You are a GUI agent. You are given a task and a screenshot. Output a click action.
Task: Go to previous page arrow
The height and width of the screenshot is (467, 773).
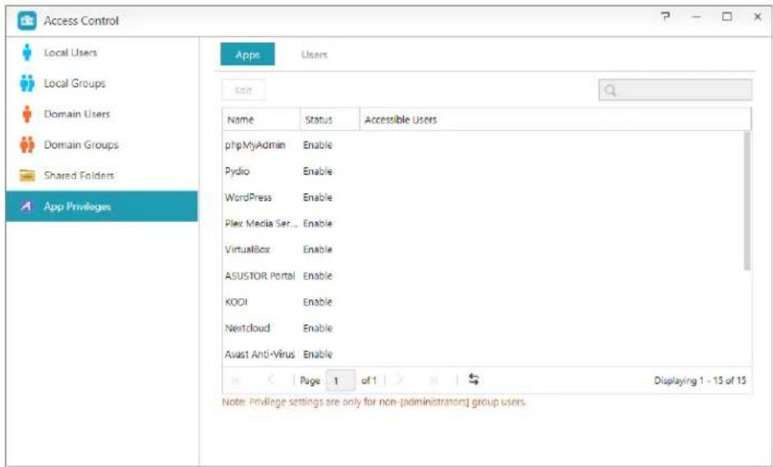(x=271, y=380)
